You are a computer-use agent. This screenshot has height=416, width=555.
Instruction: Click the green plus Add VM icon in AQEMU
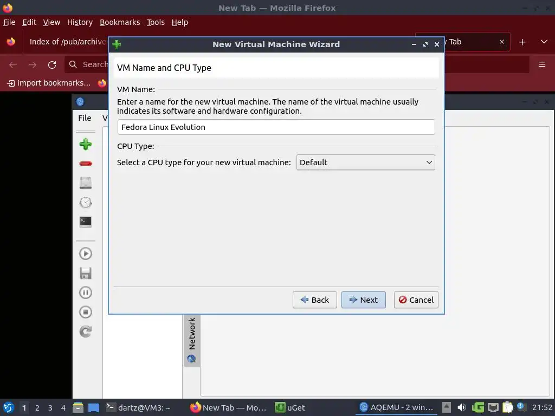click(85, 144)
